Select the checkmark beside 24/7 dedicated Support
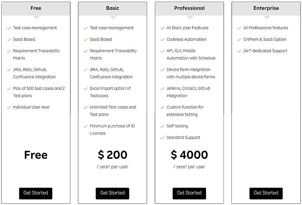302x205 pixels. click(239, 51)
